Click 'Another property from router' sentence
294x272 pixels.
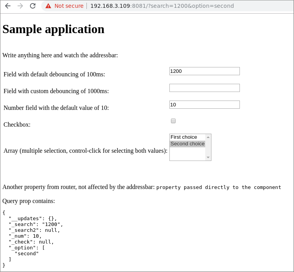[79, 187]
